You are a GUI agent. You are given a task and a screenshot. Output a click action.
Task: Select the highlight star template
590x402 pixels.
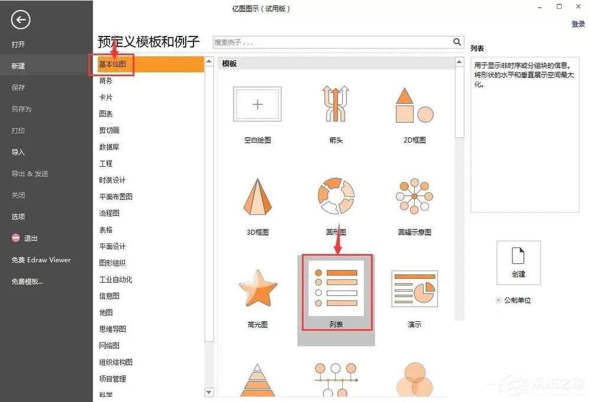coord(258,288)
